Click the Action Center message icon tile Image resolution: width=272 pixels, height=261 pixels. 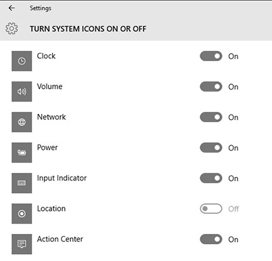point(22,244)
